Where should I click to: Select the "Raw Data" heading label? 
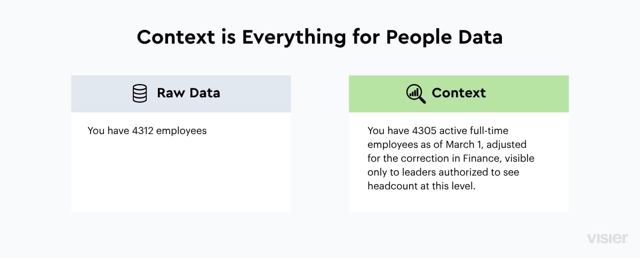pyautogui.click(x=188, y=93)
